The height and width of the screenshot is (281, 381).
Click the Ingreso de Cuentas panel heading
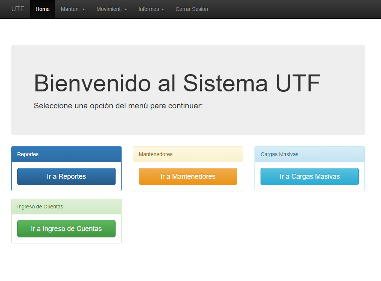pos(40,207)
